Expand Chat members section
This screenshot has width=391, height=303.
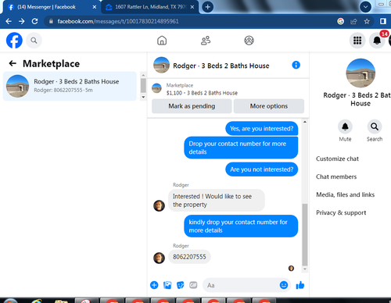(336, 176)
